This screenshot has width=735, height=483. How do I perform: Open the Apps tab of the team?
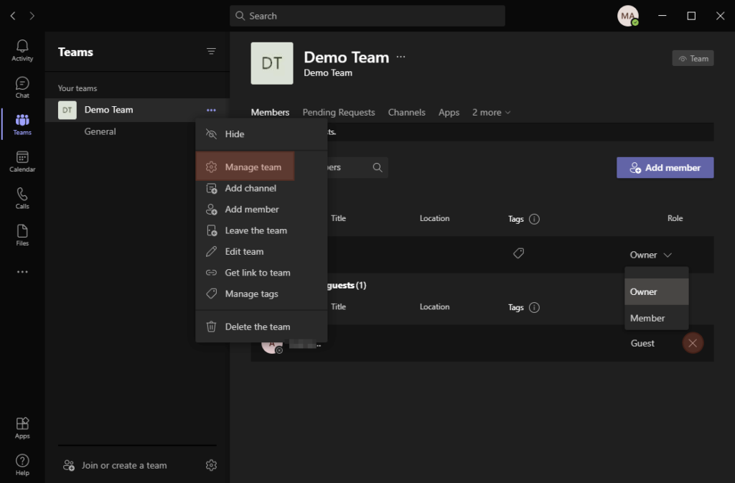449,113
